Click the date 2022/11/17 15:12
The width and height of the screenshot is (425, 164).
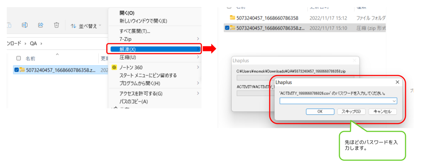pyautogui.click(x=328, y=18)
